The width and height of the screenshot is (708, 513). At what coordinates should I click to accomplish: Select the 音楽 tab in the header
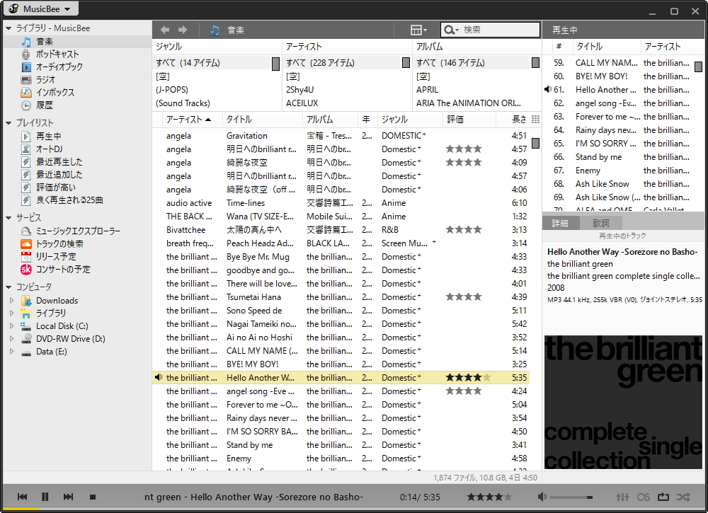click(227, 30)
